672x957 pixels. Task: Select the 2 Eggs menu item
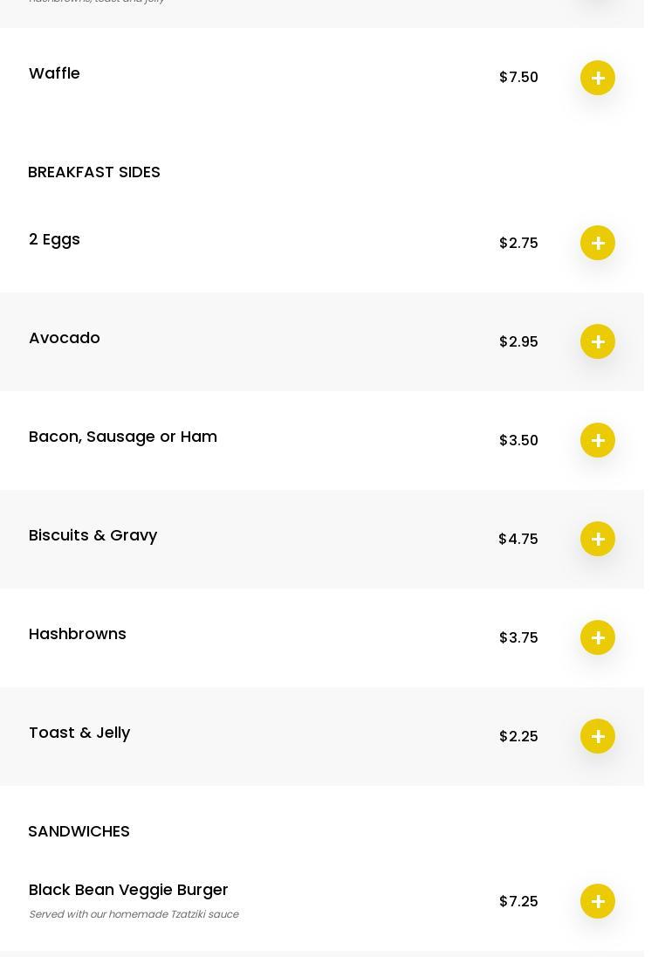click(54, 239)
